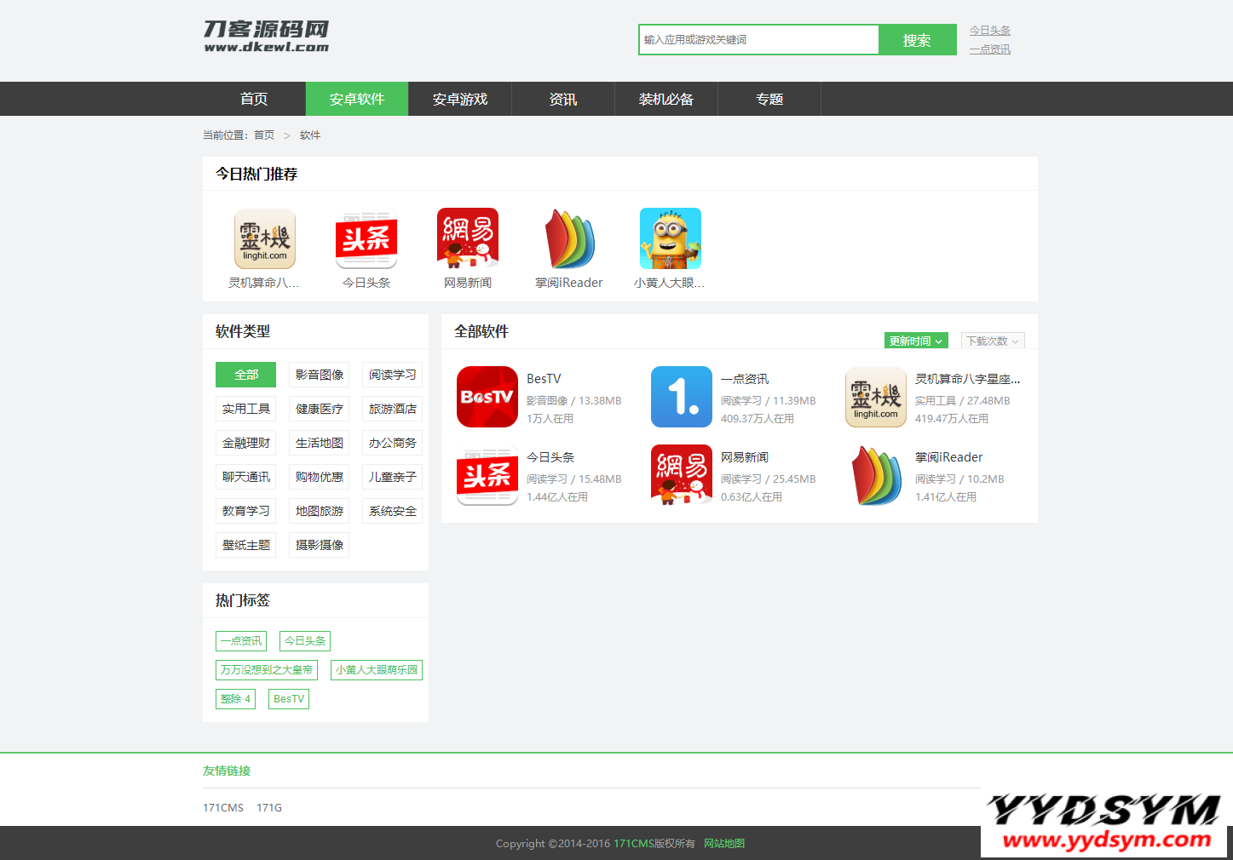Screen dimensions: 1233x860
Task: Open the 一点资讯 blue app icon
Action: click(682, 397)
